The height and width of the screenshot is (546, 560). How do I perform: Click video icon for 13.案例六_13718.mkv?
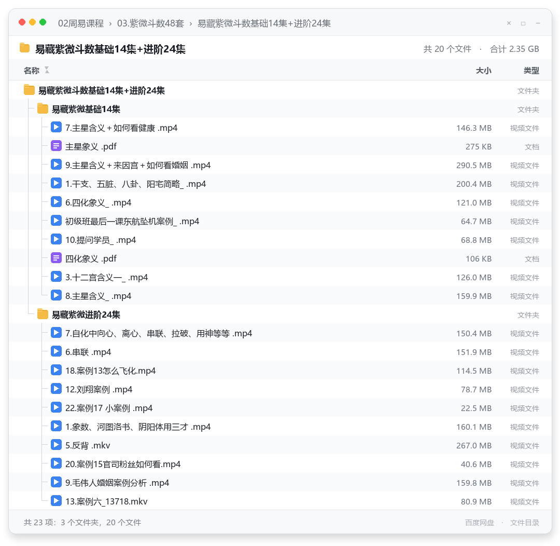click(56, 501)
